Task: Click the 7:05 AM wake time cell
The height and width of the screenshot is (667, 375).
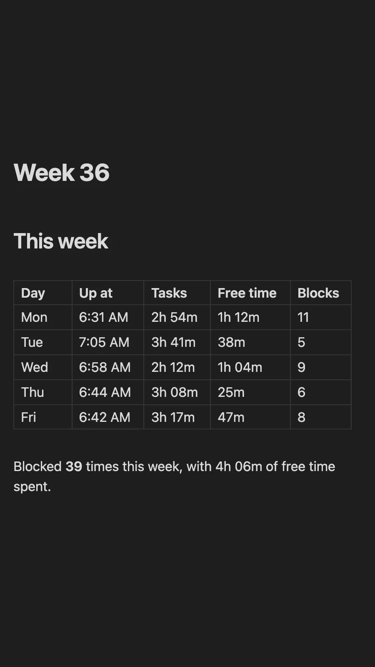Action: (x=108, y=342)
